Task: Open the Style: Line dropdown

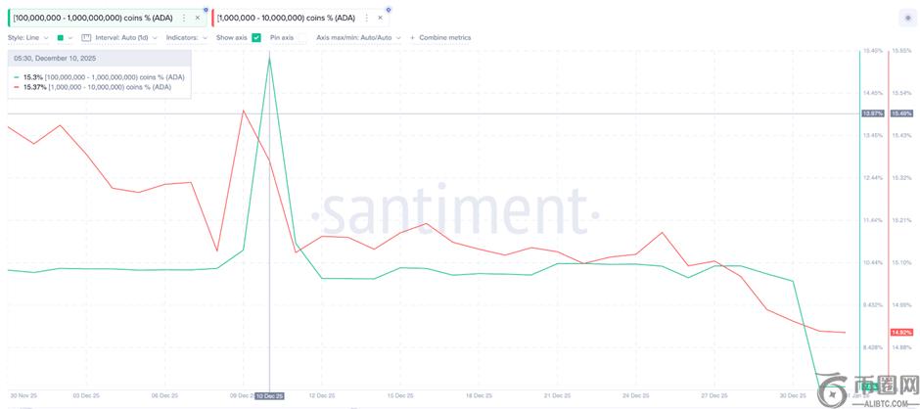Action: pos(28,37)
